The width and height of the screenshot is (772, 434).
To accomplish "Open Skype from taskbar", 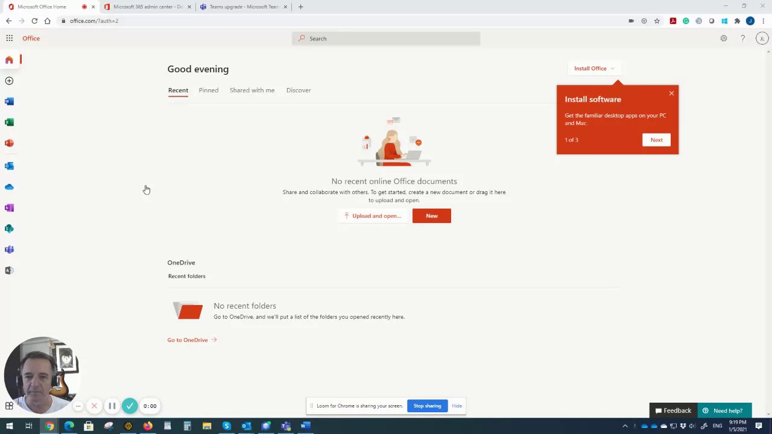I will 227,426.
